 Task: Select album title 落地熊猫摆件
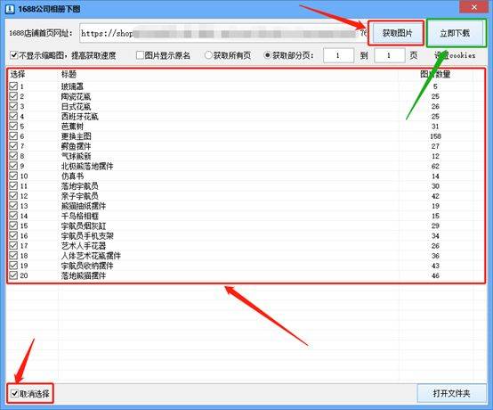(84, 275)
